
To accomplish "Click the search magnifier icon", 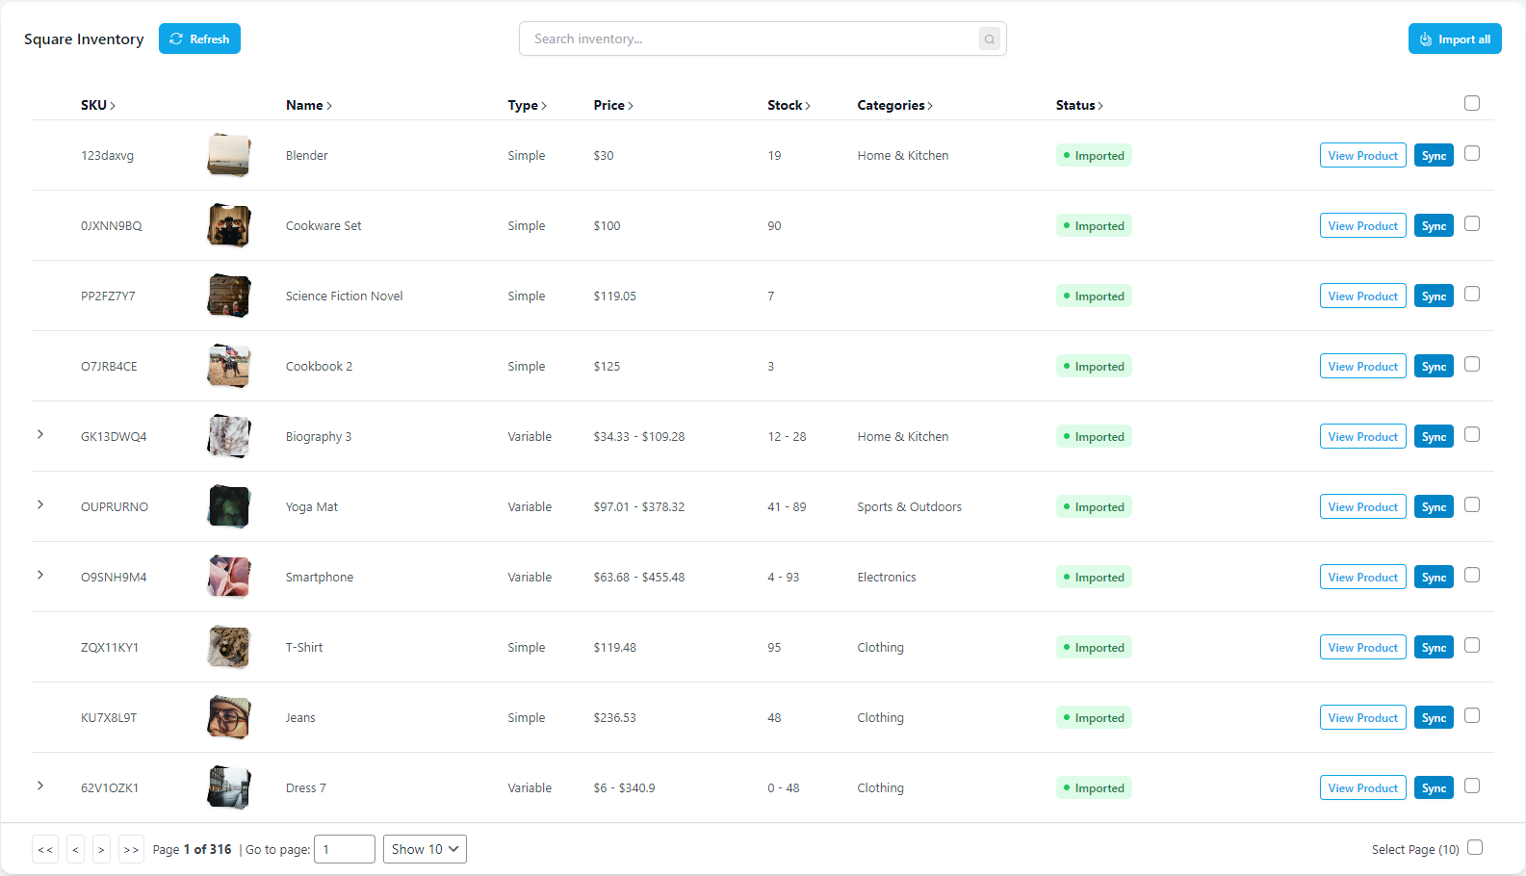I will coord(989,39).
